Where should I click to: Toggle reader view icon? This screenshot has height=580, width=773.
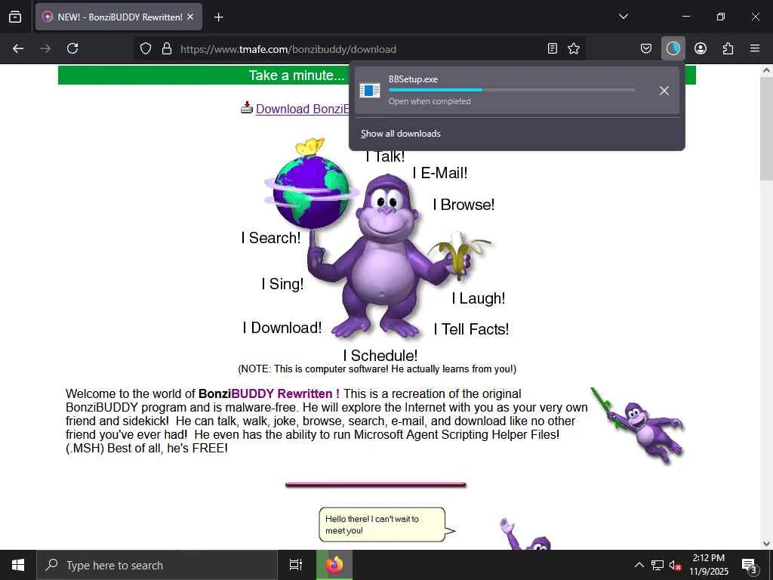click(x=553, y=48)
